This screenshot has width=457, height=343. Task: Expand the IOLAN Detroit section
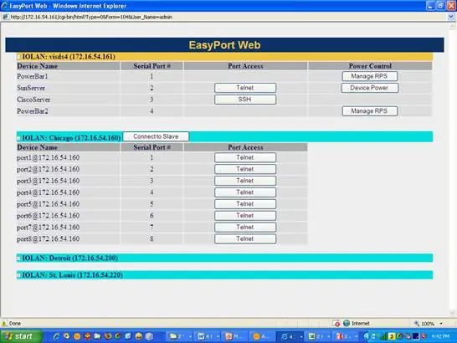(19, 259)
